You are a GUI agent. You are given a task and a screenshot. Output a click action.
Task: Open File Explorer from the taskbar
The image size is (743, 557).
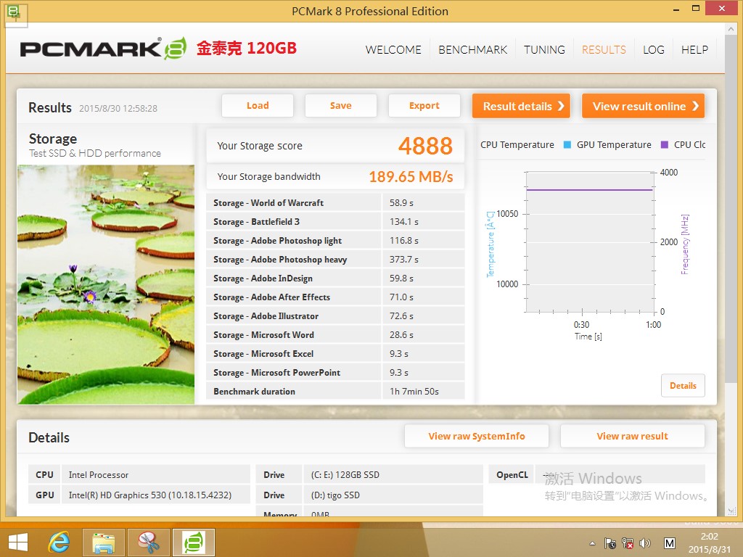104,542
